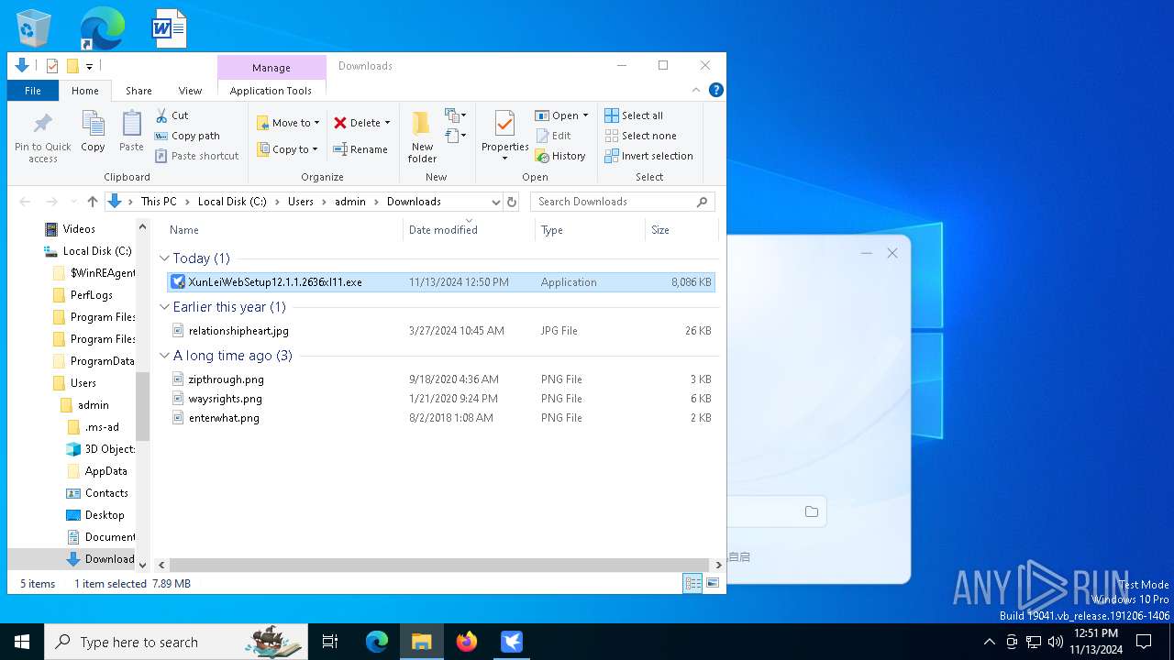
Task: Click the Copy ribbon icon
Action: tap(93, 131)
